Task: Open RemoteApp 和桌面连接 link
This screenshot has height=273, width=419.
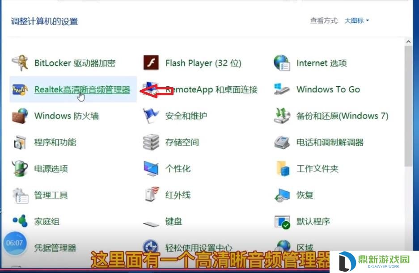Action: point(212,89)
